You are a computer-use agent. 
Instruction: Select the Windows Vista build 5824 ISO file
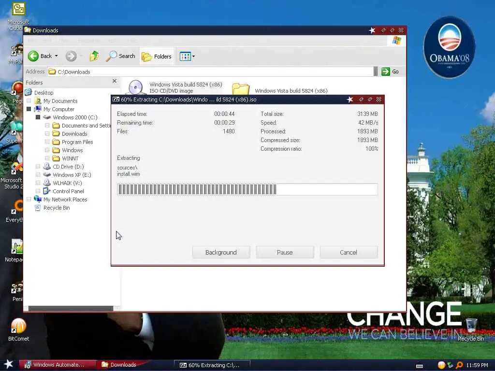[136, 87]
